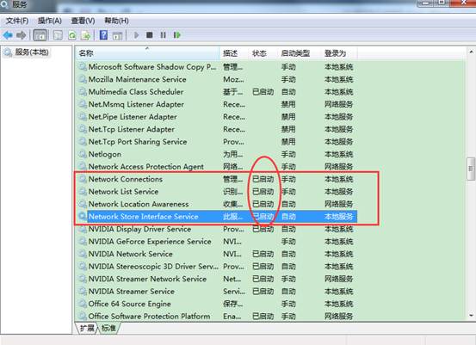This screenshot has width=476, height=345.
Task: Sort the list by the 名称 column header
Action: pos(147,53)
